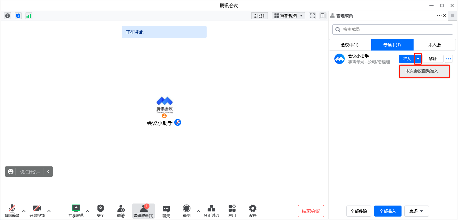Collapse the chat bar with the left chevron
This screenshot has height=220, width=458.
pos(48,172)
